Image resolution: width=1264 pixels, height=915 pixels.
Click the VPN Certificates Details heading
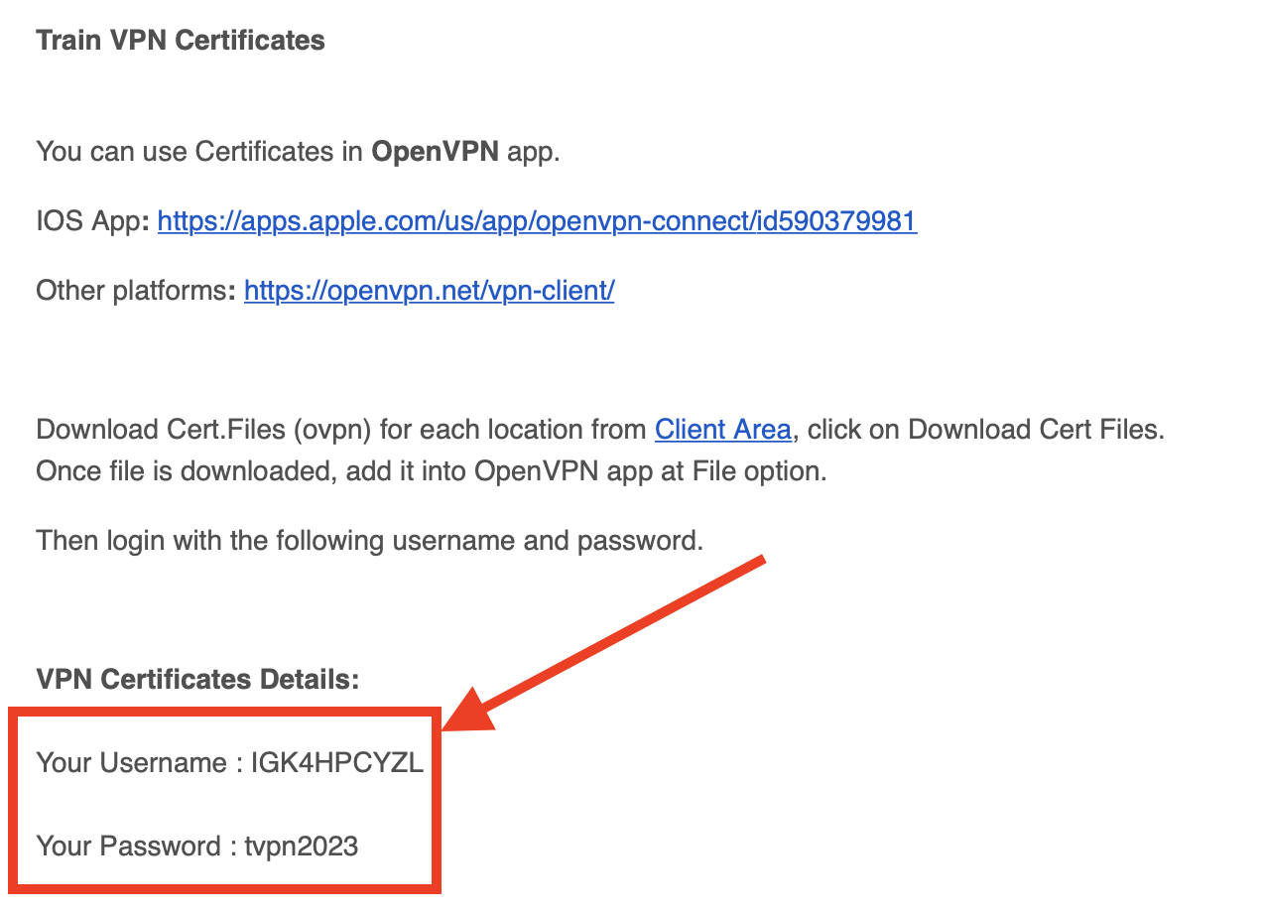point(197,680)
